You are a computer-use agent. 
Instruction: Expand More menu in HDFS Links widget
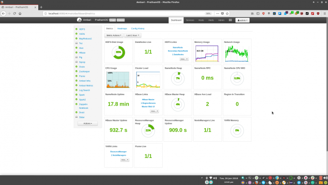coord(184,59)
